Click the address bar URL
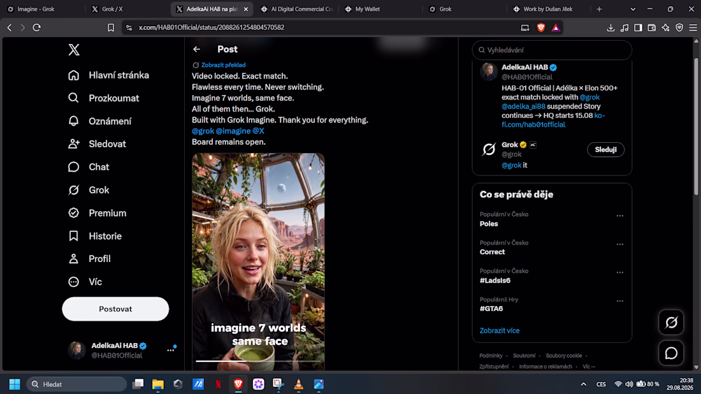Viewport: 701px width, 394px height. [211, 27]
